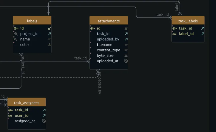The width and height of the screenshot is (216, 132).
Task: Click the numeric type icon for byte_size
Action: point(126,56)
